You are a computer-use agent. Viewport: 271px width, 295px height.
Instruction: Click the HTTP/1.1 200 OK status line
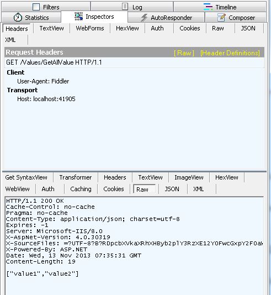pos(35,201)
